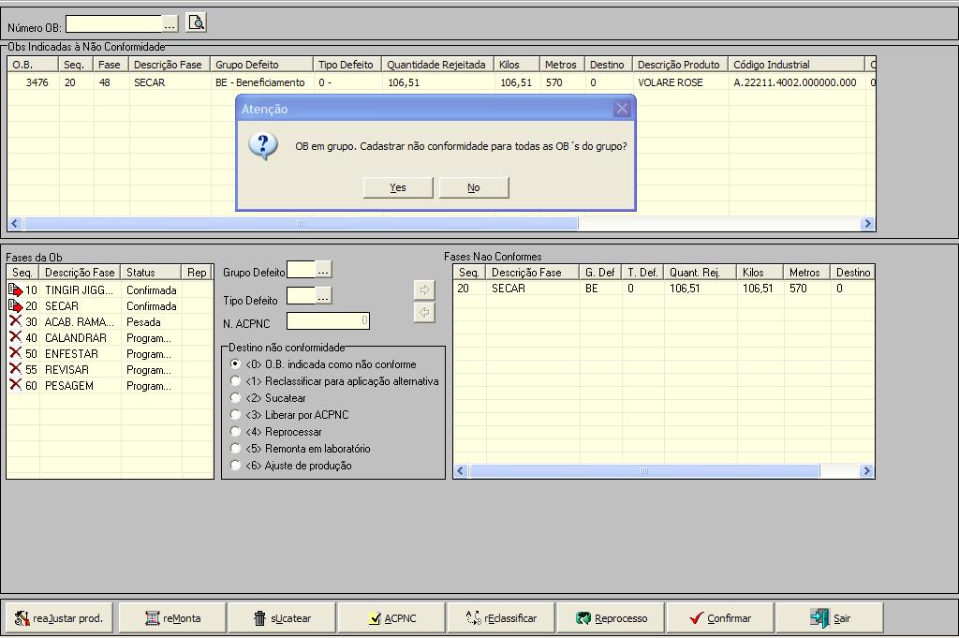Screen dimensions: 959x638
Task: Select the Reprocessar radio option
Action: 236,432
